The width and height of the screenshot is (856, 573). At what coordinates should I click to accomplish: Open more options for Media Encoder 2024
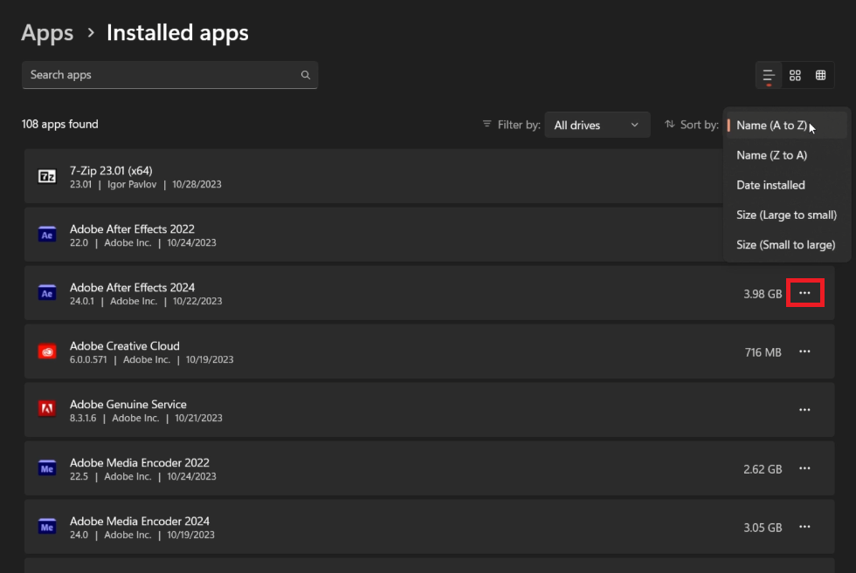[804, 527]
